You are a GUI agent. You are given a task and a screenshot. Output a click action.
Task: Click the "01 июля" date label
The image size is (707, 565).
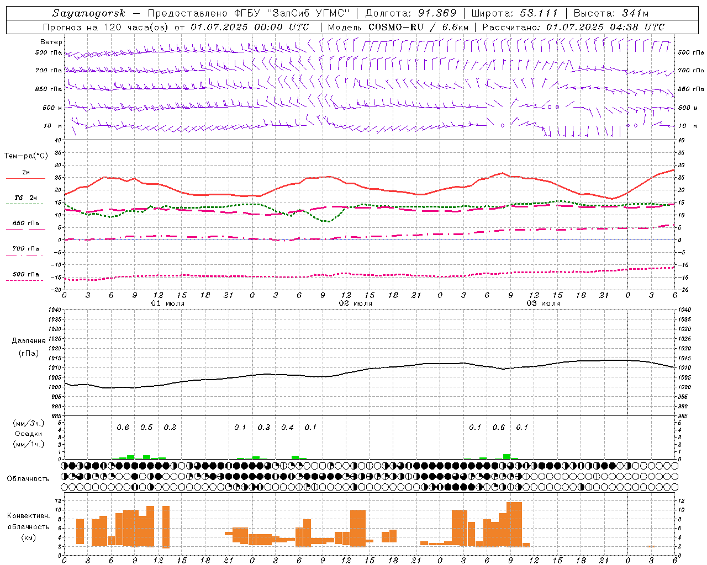click(x=168, y=303)
